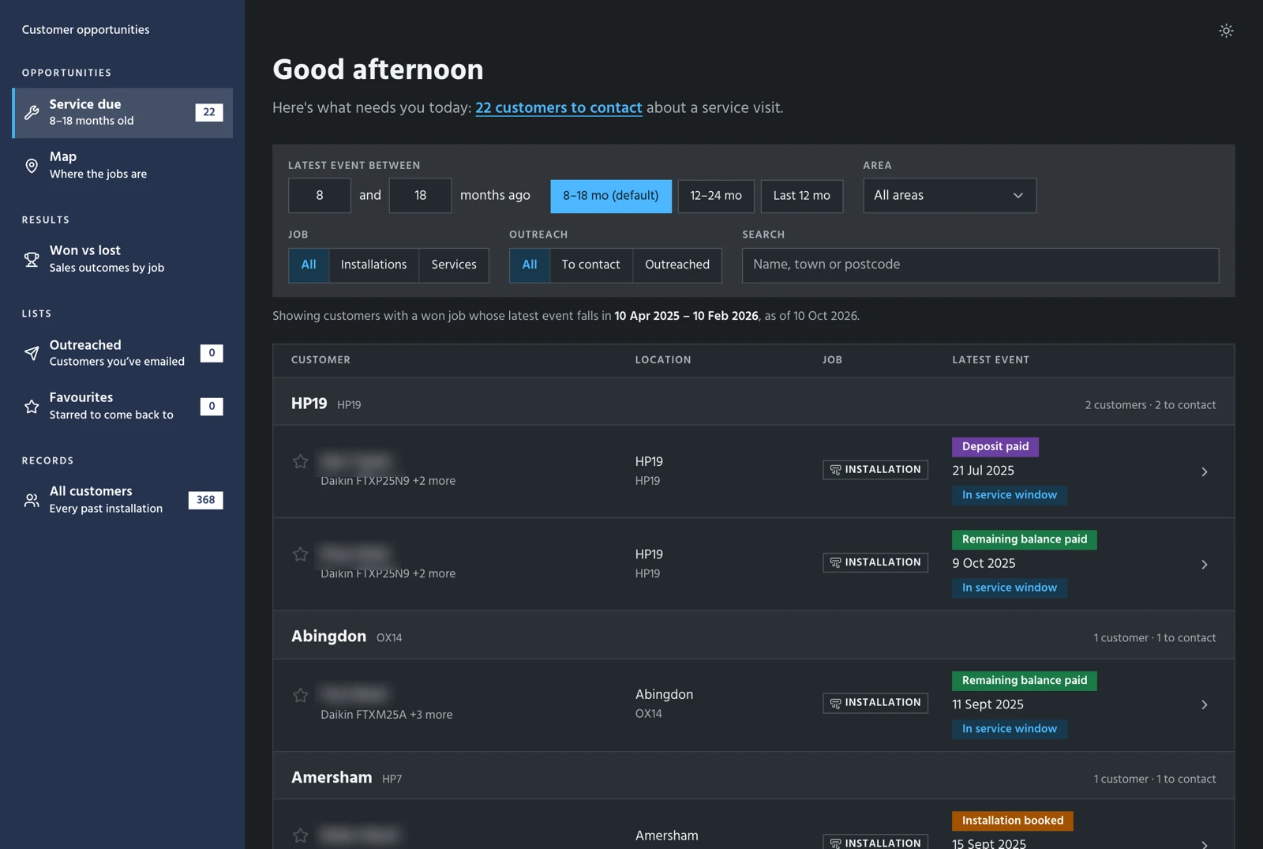Click the maximum months field showing 18

[x=420, y=195]
